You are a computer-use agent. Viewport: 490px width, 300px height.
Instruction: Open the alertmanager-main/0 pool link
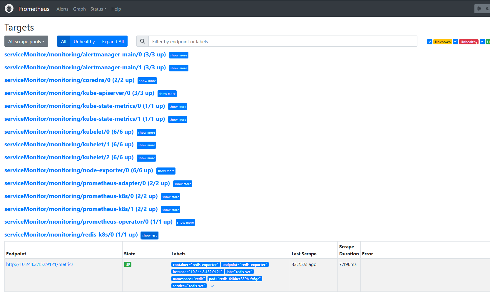pyautogui.click(x=85, y=55)
